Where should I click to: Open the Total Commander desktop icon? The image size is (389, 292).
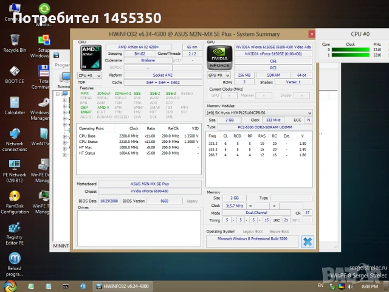(x=43, y=71)
